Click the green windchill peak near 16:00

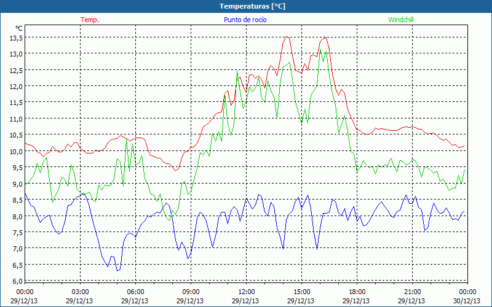320,50
